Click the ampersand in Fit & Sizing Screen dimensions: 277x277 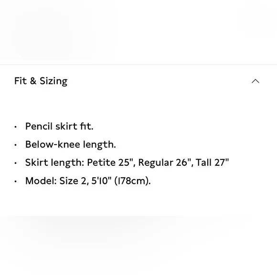[33, 81]
